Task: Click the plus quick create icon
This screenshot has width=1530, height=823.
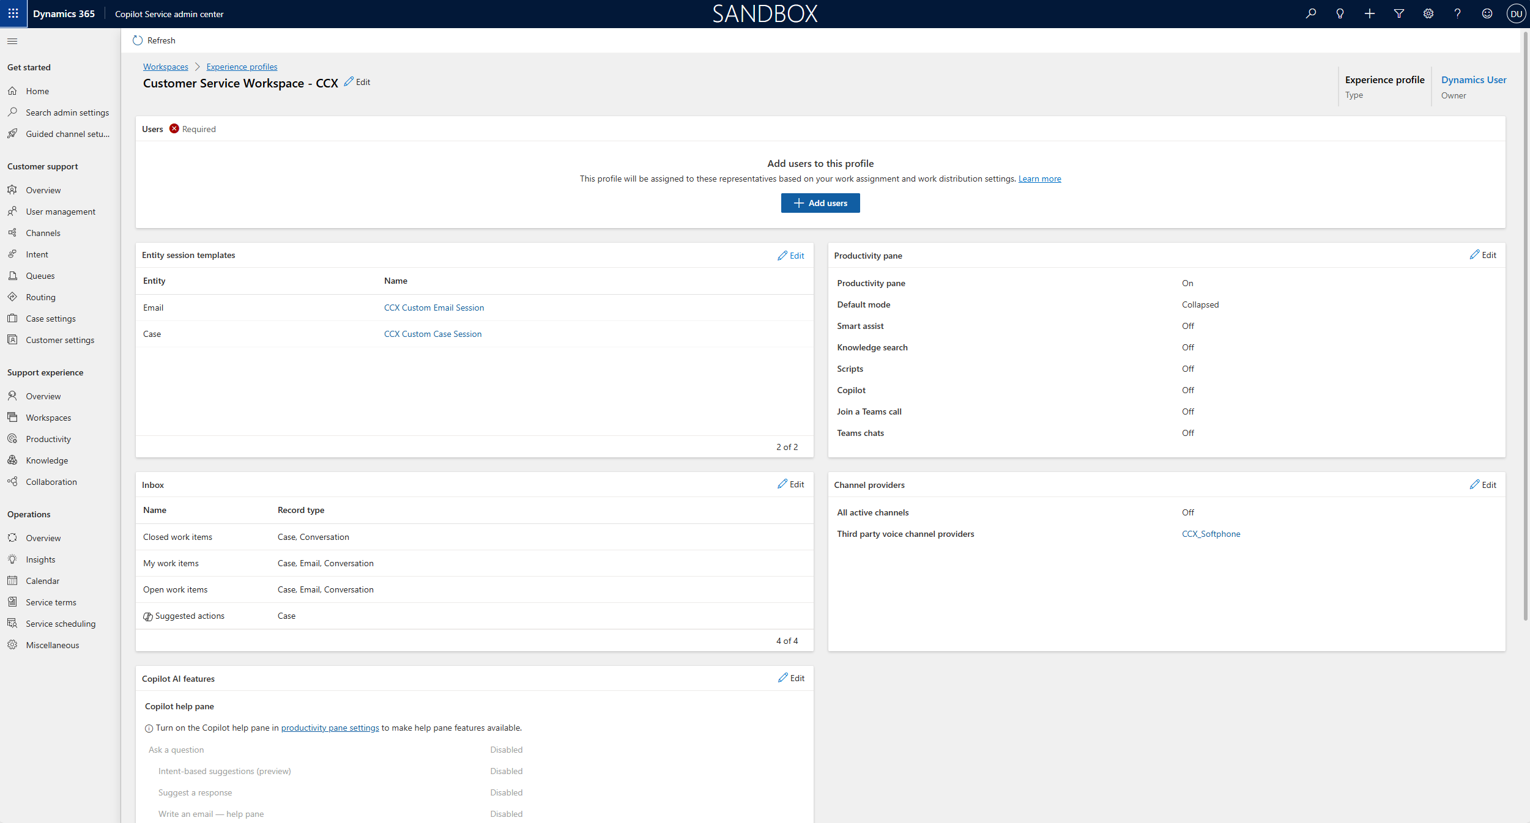Action: coord(1369,13)
